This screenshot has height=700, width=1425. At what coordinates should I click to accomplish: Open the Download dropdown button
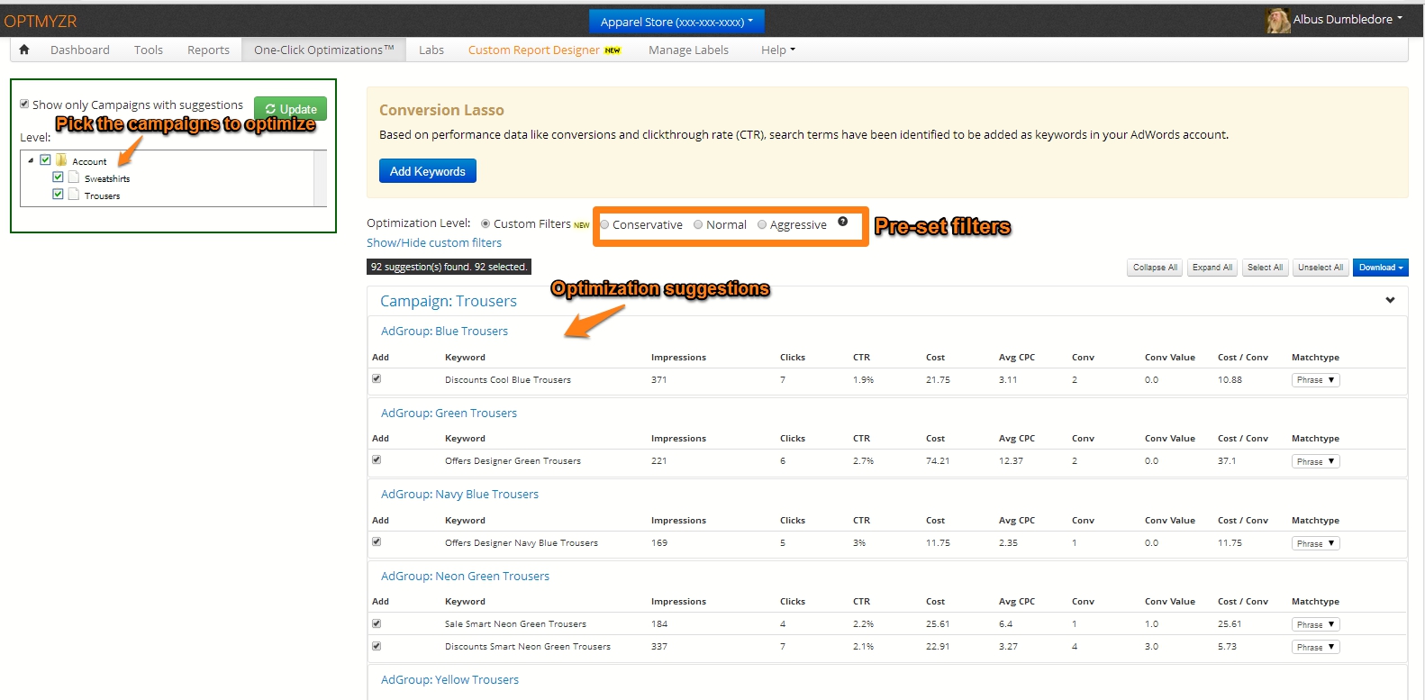(x=1380, y=268)
